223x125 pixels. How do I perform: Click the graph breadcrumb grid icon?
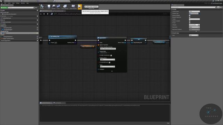(52, 14)
